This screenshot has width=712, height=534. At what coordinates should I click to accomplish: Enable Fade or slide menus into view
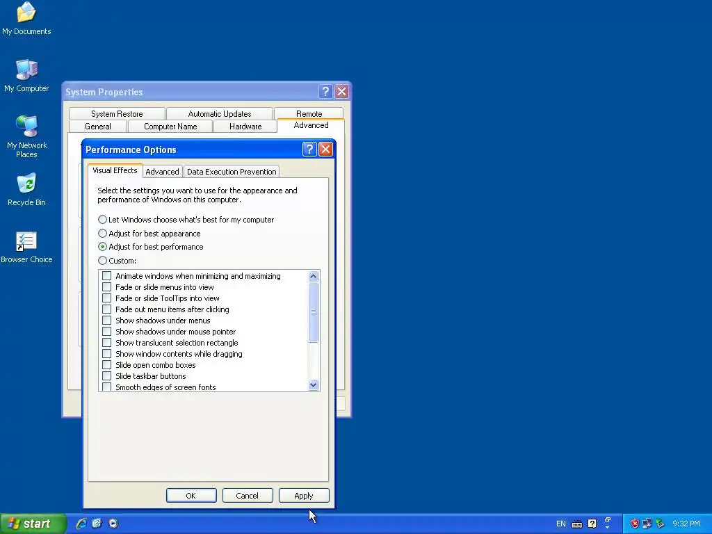click(x=106, y=287)
